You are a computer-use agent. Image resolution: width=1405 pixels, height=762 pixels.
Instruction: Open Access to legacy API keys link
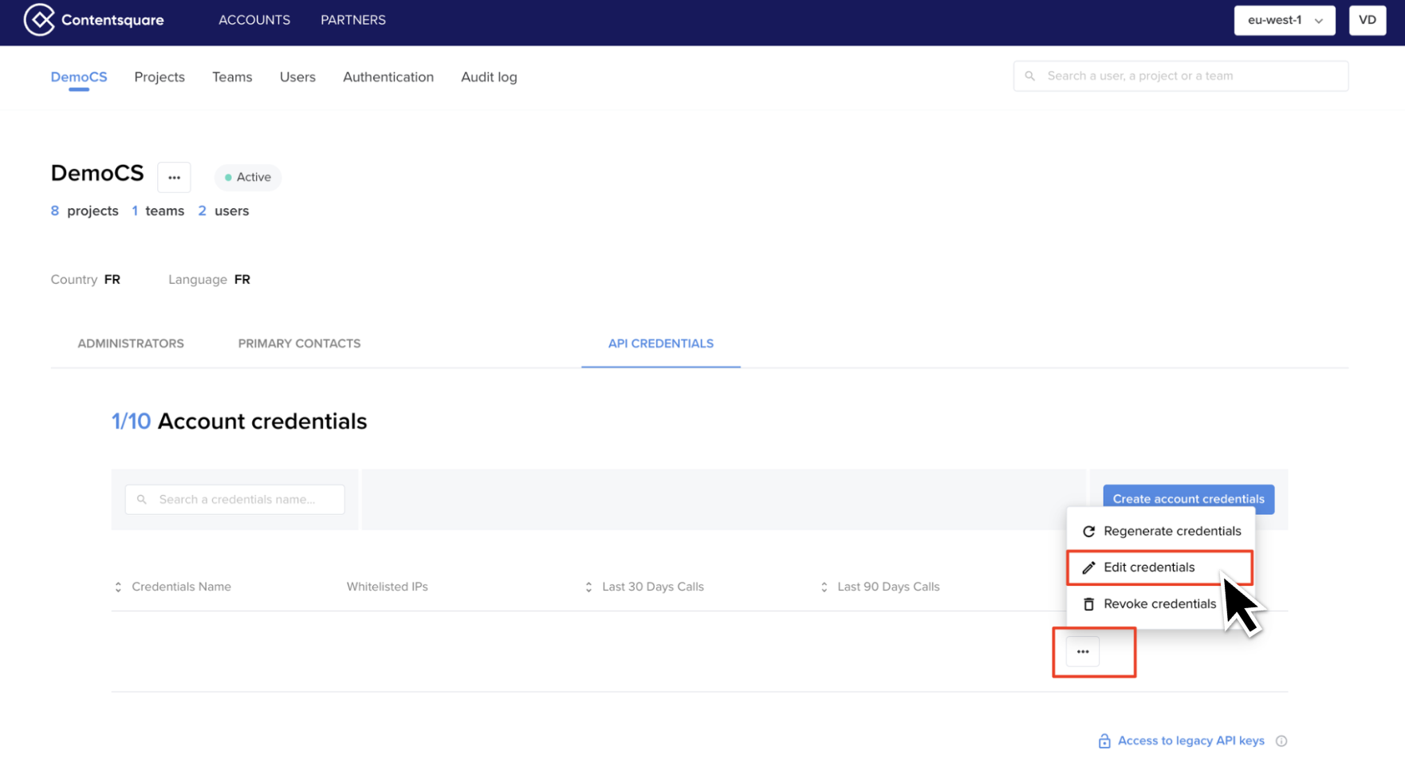1191,741
